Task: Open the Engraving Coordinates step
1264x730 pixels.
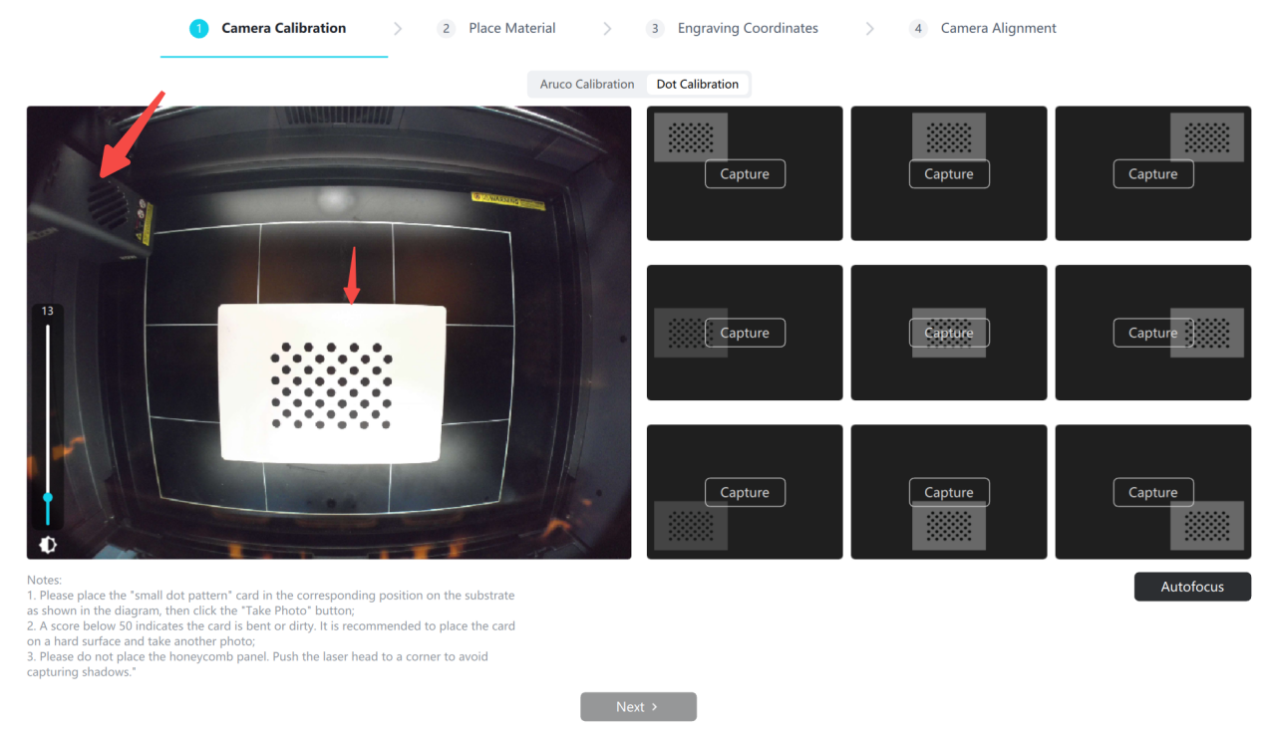Action: click(x=748, y=29)
